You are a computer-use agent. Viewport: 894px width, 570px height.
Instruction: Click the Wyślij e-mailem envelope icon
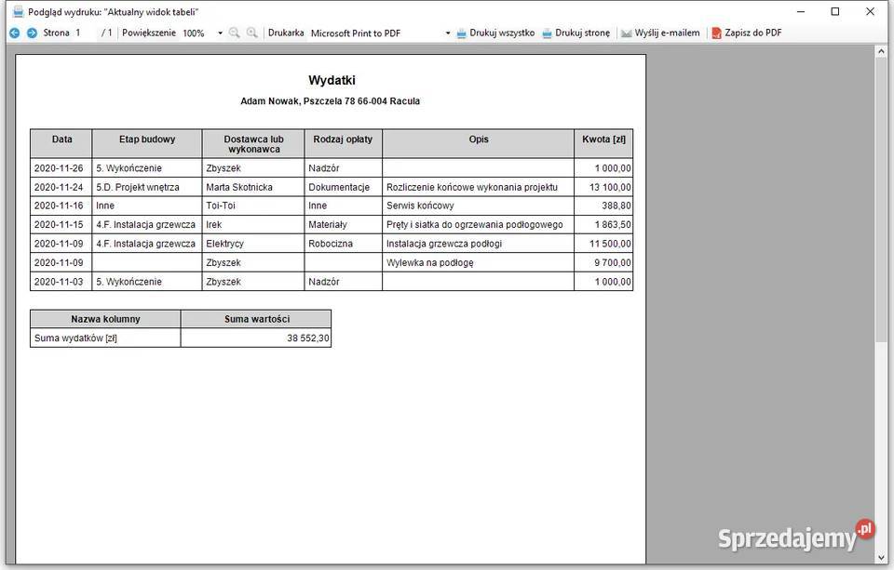click(x=627, y=33)
